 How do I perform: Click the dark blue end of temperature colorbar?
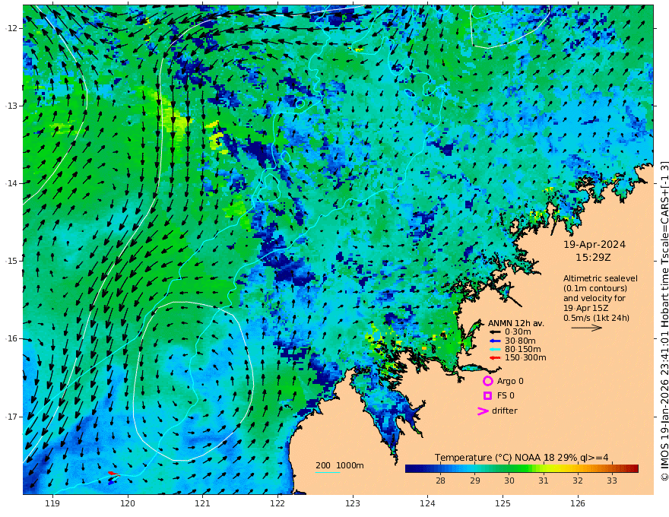point(410,468)
